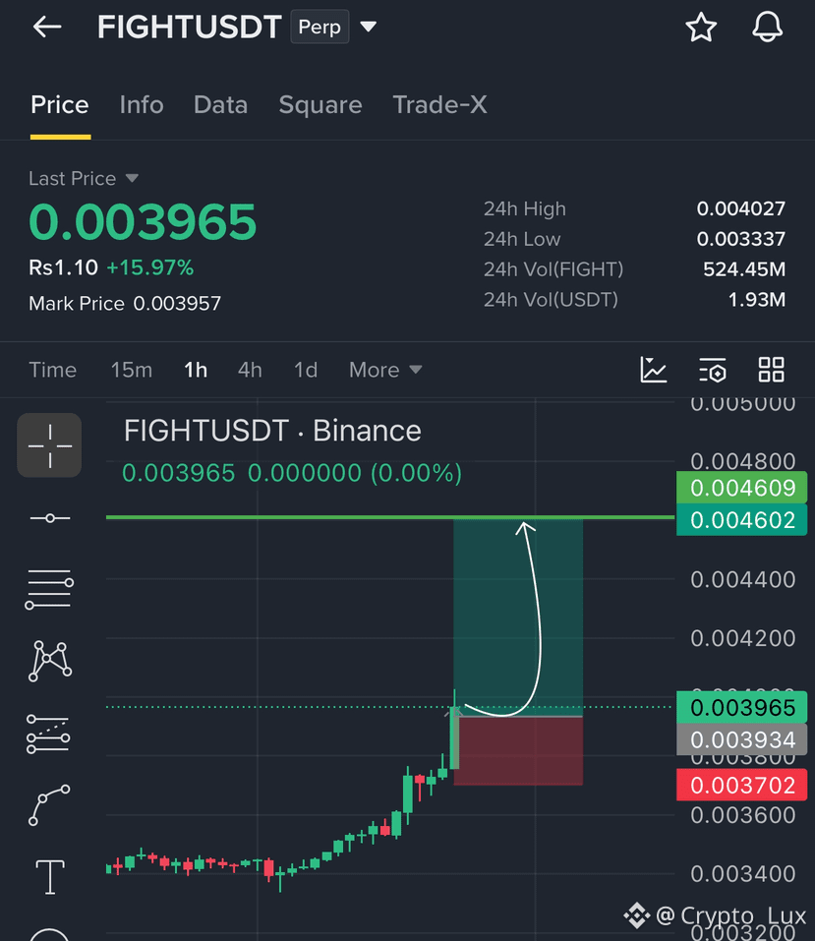Open the four-square grid layout icon
Viewport: 815px width, 941px height.
[x=771, y=369]
